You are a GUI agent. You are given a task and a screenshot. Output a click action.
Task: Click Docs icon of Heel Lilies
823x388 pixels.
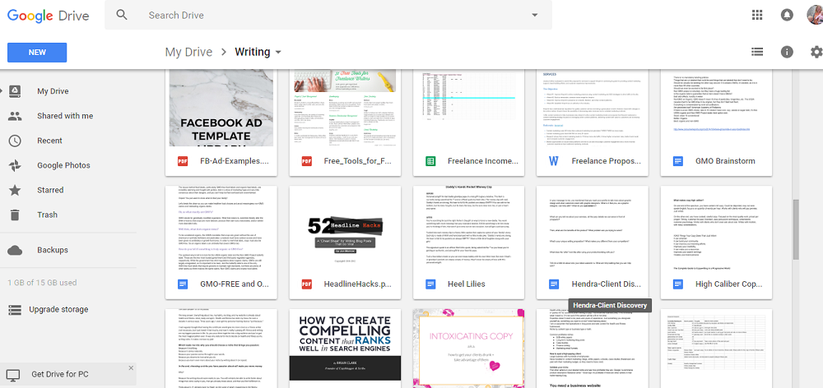click(x=430, y=284)
